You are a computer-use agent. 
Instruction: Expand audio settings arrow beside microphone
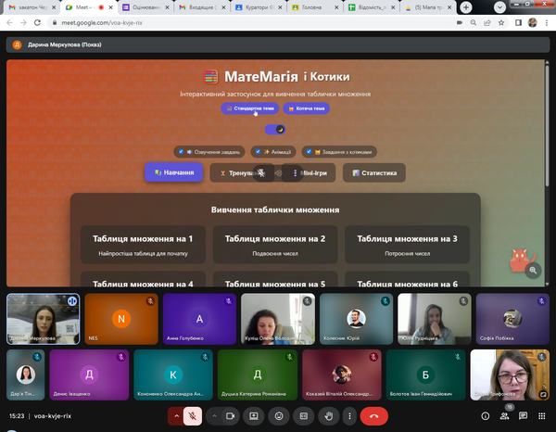173,416
